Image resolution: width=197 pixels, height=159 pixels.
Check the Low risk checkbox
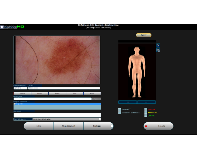point(146,115)
